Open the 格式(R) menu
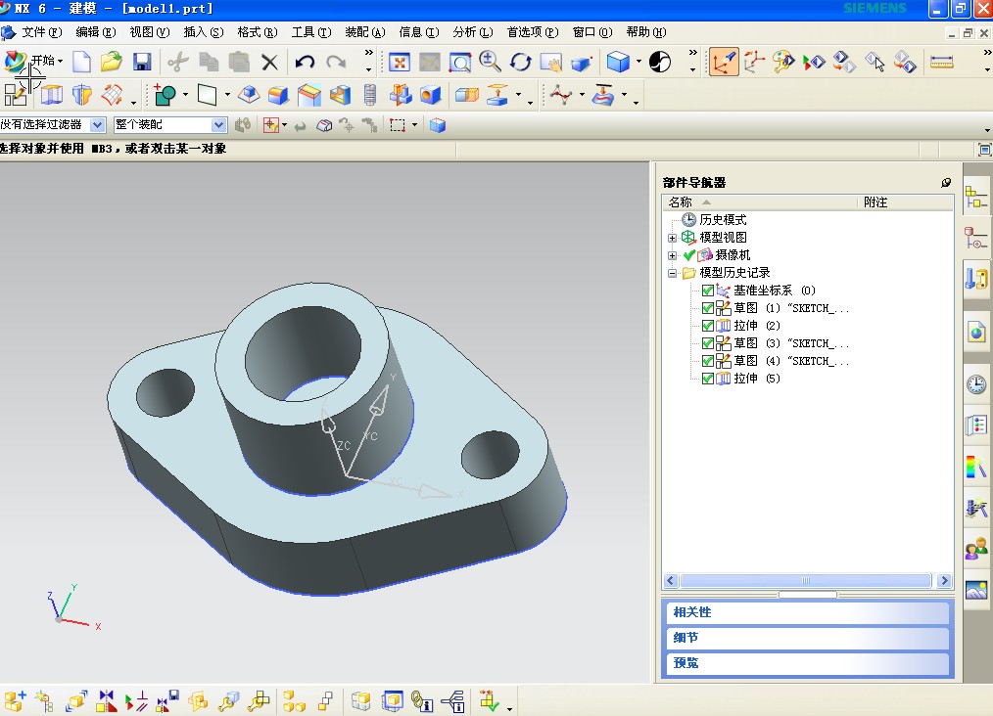Viewport: 993px width, 716px height. coord(258,32)
